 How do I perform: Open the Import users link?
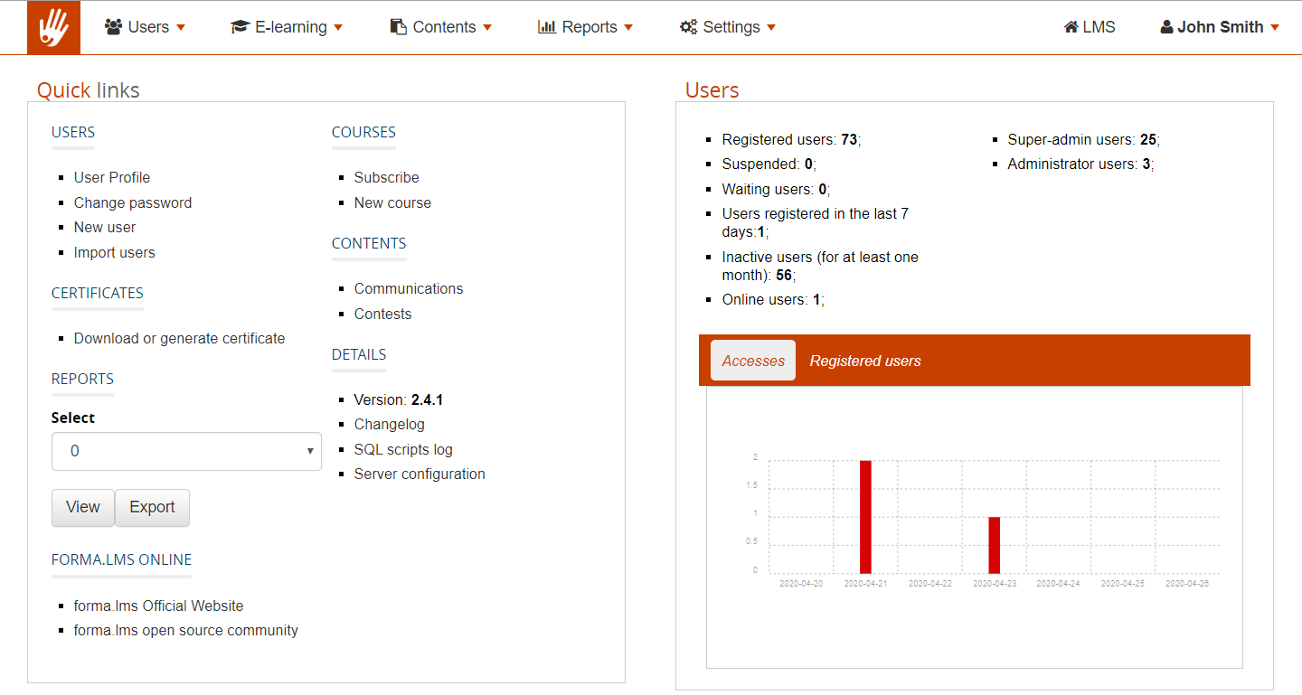coord(114,252)
